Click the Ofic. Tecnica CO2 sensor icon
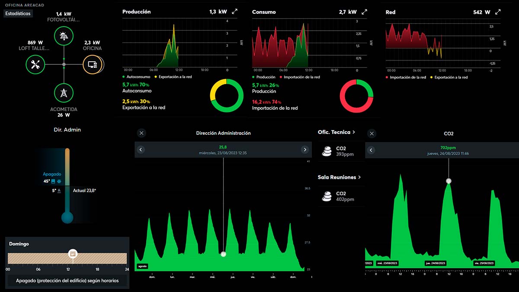The height and width of the screenshot is (292, 519). click(x=327, y=151)
